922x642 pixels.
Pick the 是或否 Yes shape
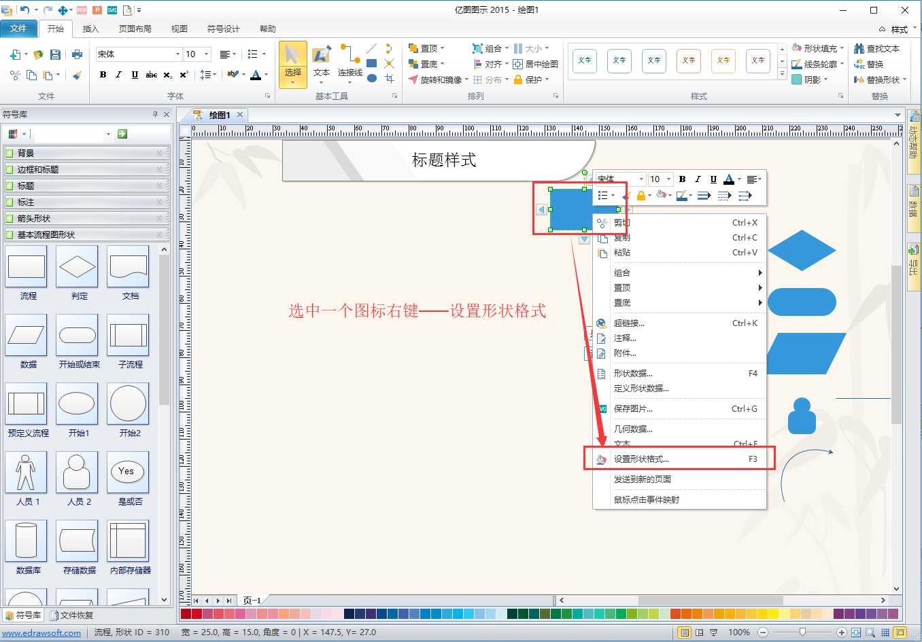coord(128,472)
